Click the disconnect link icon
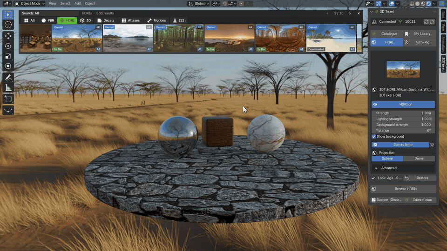The image size is (447, 251). (x=432, y=22)
